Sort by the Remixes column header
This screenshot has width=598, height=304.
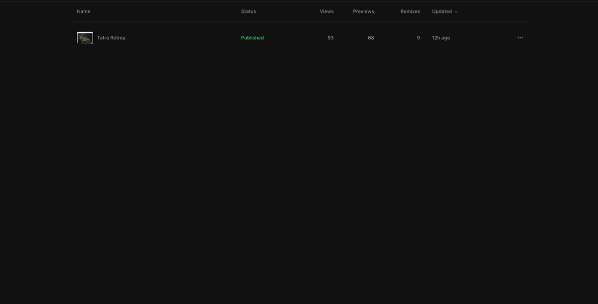(410, 11)
